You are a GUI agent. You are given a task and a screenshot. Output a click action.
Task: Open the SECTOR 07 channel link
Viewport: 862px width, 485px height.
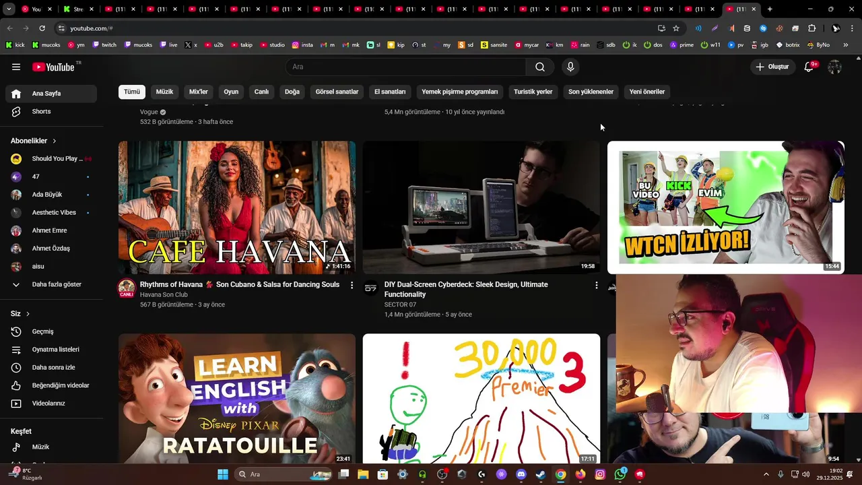pos(400,305)
